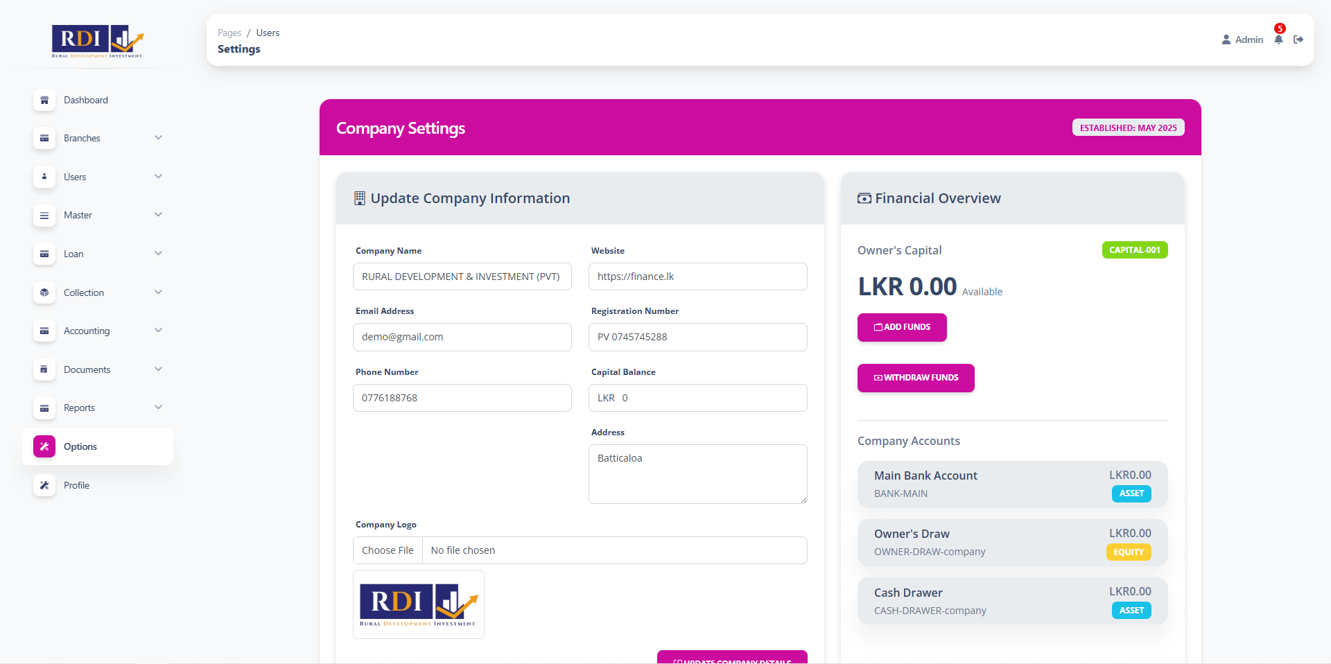Click the Options tools icon in sidebar

point(44,446)
